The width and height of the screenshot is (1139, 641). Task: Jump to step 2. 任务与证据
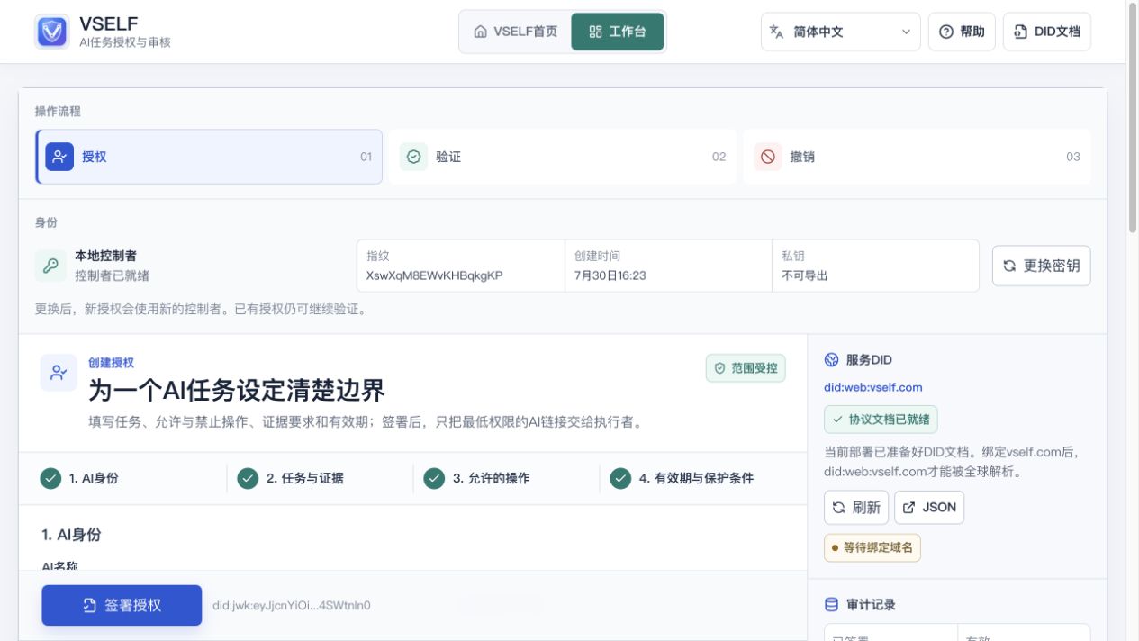pyautogui.click(x=304, y=478)
